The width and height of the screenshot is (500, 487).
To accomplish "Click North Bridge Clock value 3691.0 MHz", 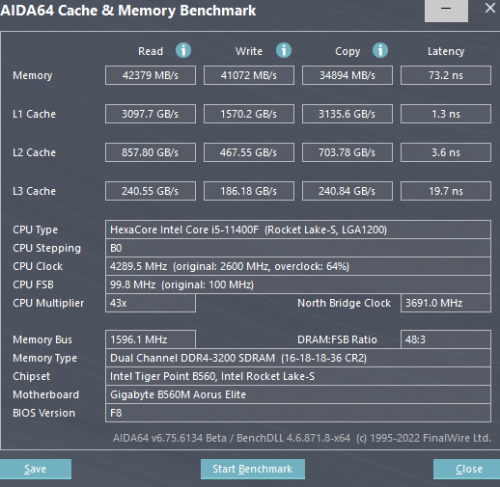I will [x=446, y=303].
